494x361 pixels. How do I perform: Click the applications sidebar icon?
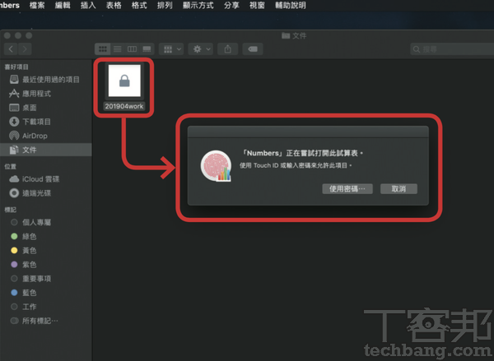coord(14,94)
